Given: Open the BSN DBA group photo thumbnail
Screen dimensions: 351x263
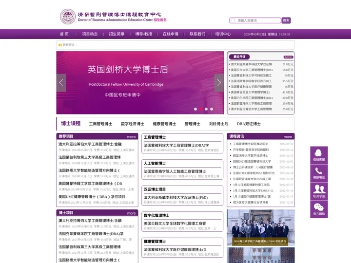Looking at the screenshot, I should 260,227.
